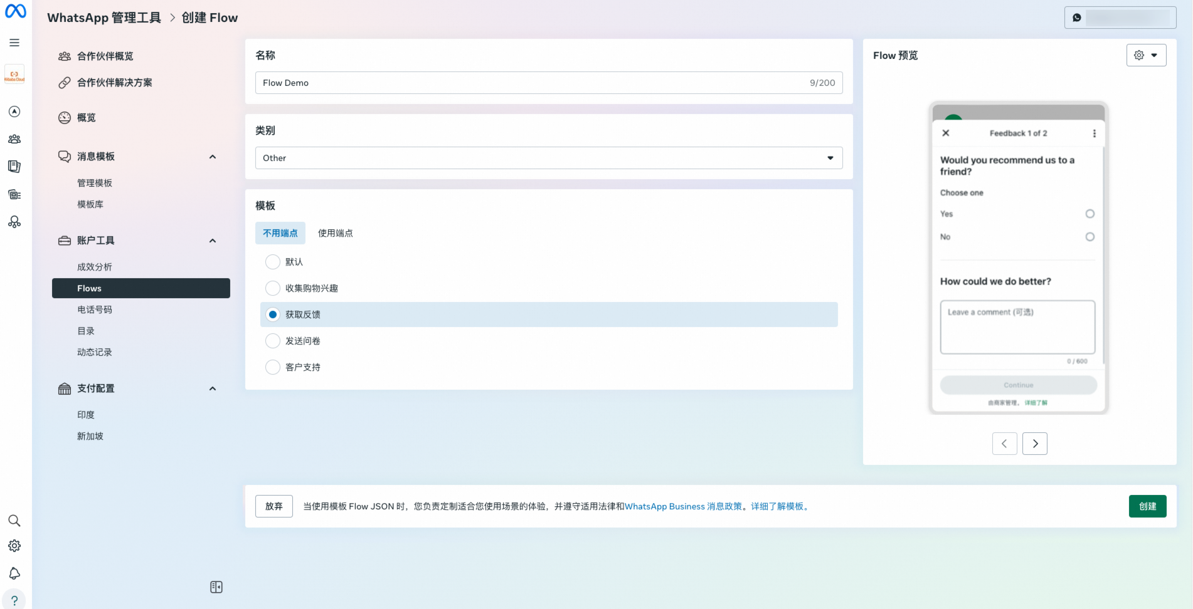Choose the No radio option in preview
1193x609 pixels.
[x=1090, y=237]
